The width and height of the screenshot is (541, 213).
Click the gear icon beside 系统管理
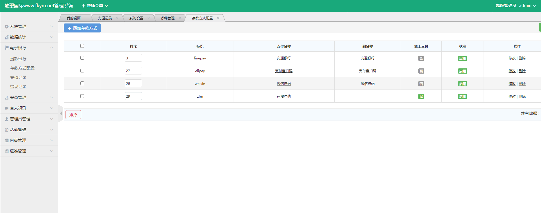pyautogui.click(x=7, y=27)
